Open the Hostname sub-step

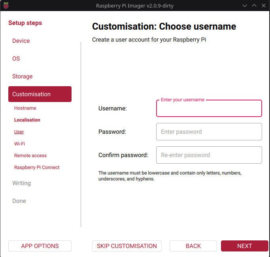25,108
